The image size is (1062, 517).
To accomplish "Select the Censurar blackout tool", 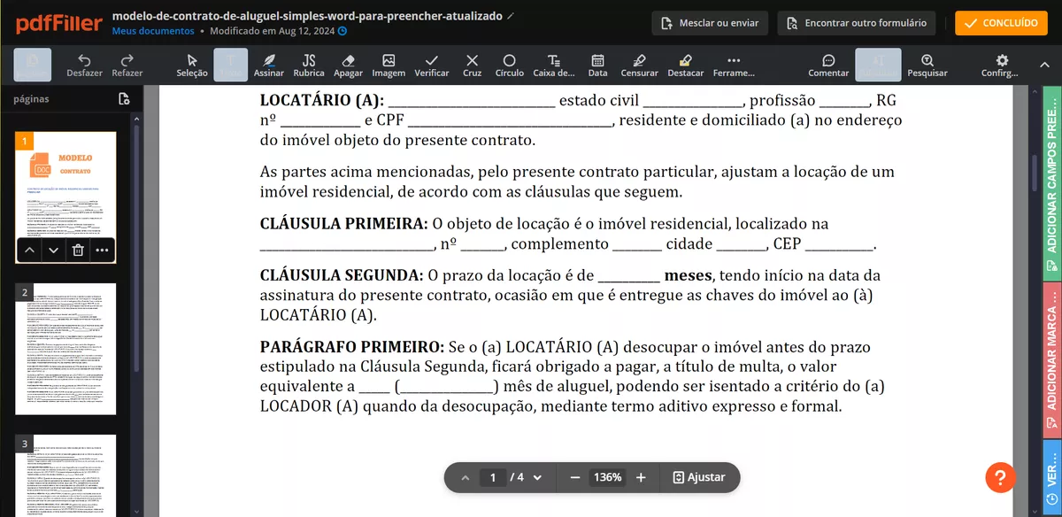I will (639, 64).
